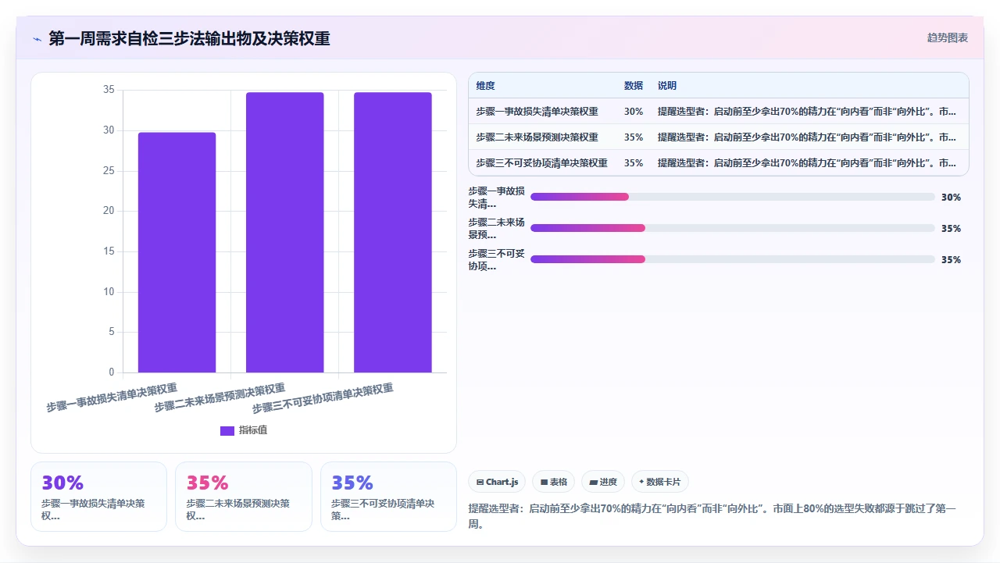Click the chart x-axis label 步骤一事故损失清单决策权重

(x=112, y=397)
